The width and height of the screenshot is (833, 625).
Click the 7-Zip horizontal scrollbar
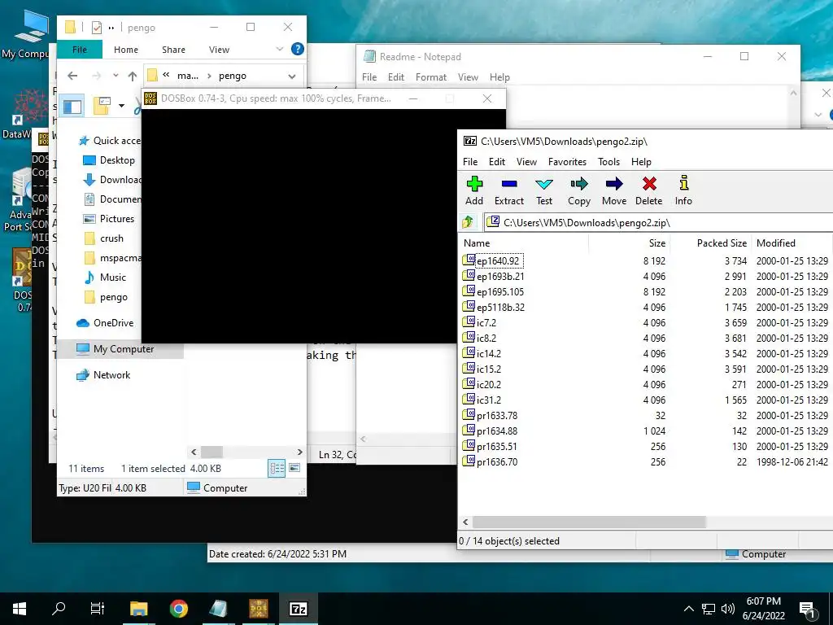(589, 522)
